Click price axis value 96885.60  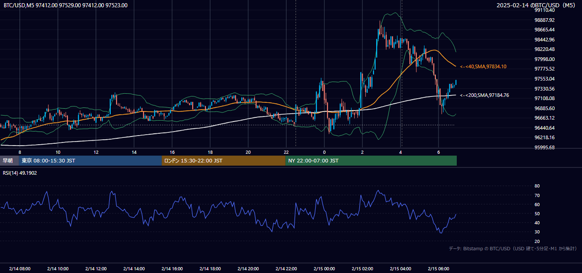click(545, 108)
